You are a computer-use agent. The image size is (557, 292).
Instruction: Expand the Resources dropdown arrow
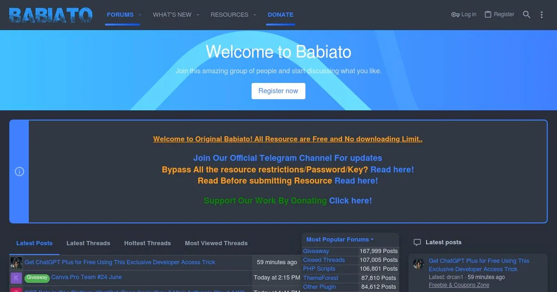coord(254,15)
